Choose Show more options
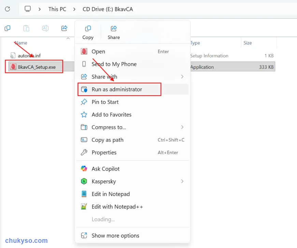This screenshot has height=248, width=297. coord(132,235)
